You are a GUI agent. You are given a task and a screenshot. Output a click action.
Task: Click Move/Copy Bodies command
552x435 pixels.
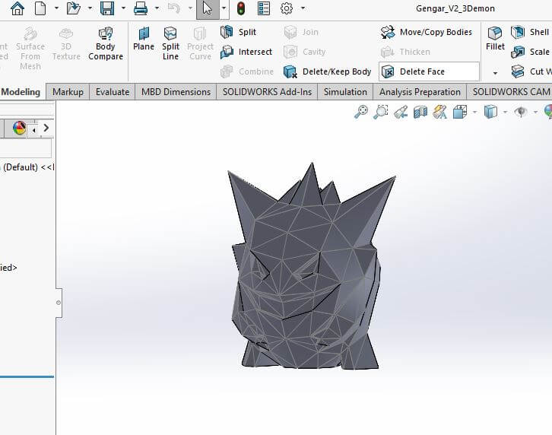(426, 32)
